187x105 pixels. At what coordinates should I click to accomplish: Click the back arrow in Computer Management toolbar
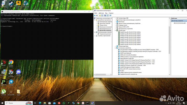(x=95, y=16)
